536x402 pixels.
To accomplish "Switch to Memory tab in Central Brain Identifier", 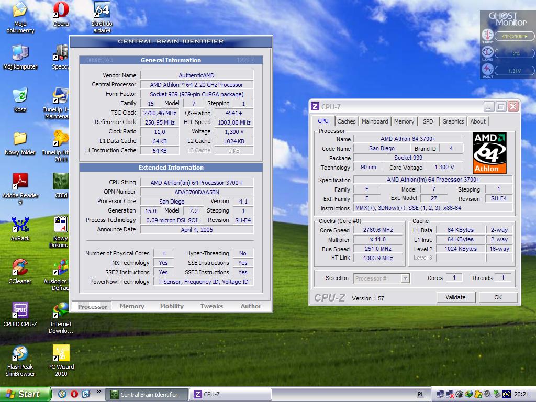I will point(132,306).
